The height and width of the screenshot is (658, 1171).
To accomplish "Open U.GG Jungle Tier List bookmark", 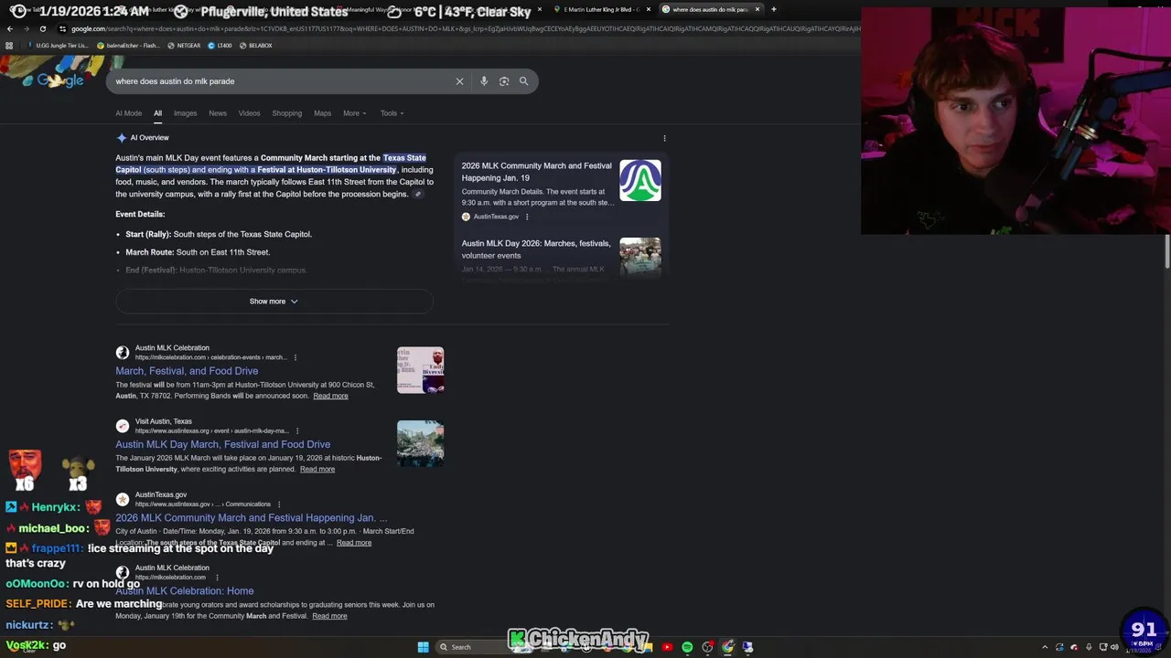I will point(59,46).
